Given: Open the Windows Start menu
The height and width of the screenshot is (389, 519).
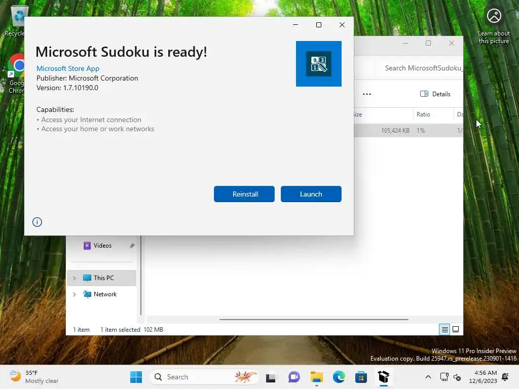Looking at the screenshot, I should (x=136, y=377).
